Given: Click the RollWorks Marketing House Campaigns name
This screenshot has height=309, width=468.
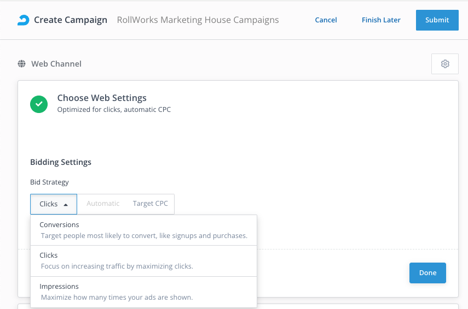Looking at the screenshot, I should pyautogui.click(x=198, y=20).
